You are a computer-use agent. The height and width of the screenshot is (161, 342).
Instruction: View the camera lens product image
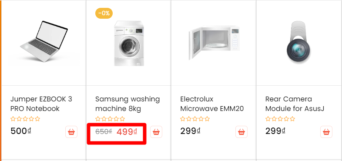pyautogui.click(x=299, y=42)
